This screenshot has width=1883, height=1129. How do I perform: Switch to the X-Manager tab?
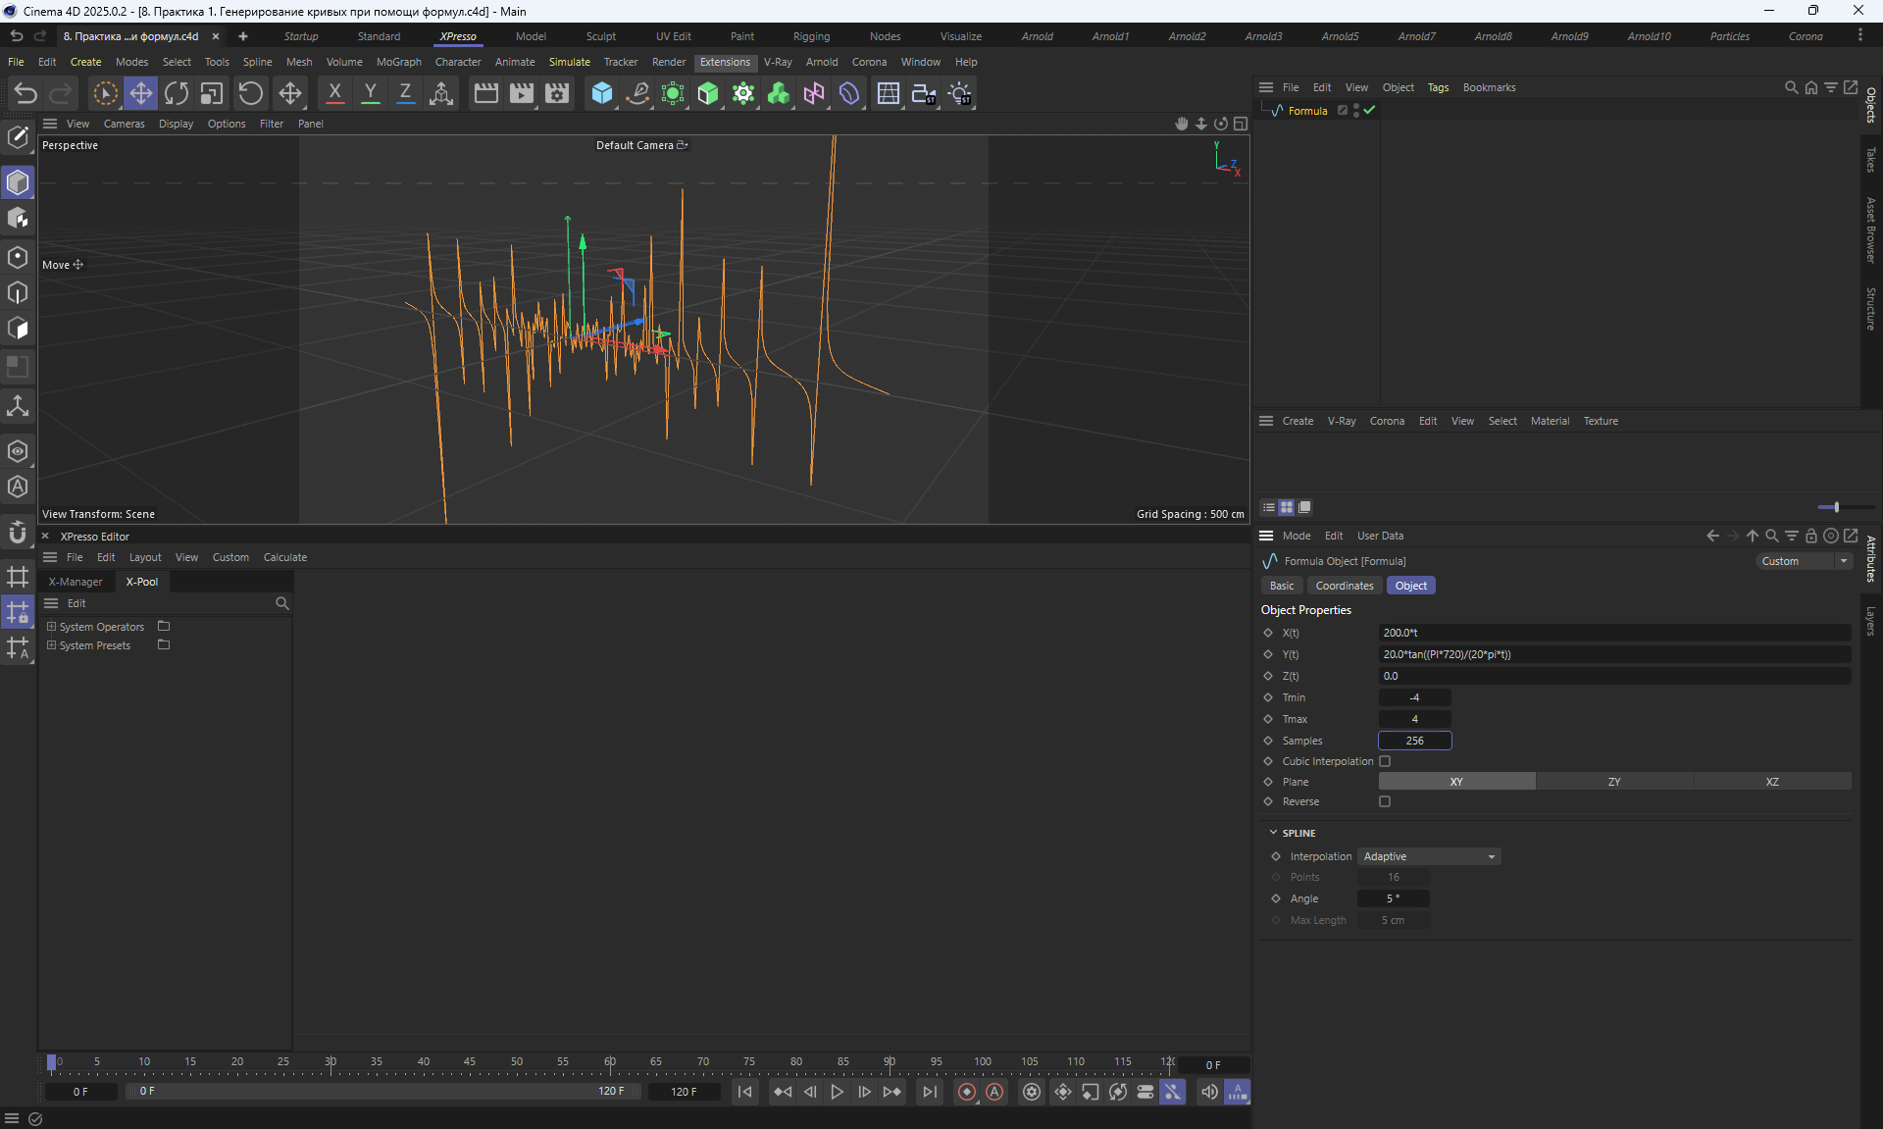[x=76, y=582]
